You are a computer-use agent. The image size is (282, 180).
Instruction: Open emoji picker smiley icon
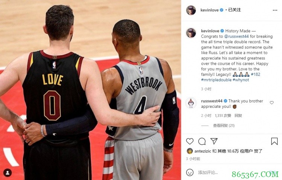point(190,172)
